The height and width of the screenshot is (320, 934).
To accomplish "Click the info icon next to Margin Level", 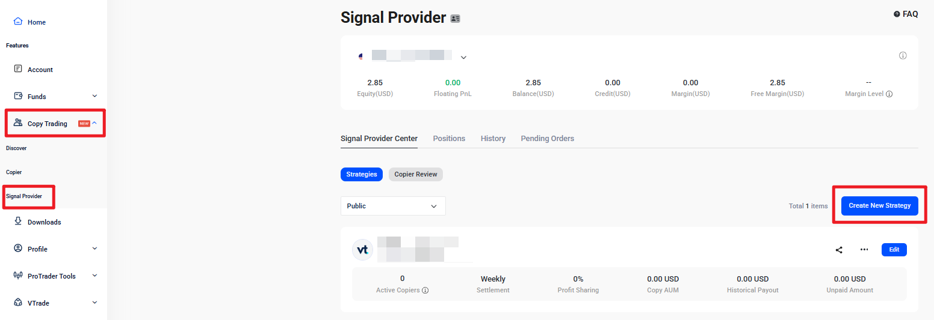I will pyautogui.click(x=889, y=94).
